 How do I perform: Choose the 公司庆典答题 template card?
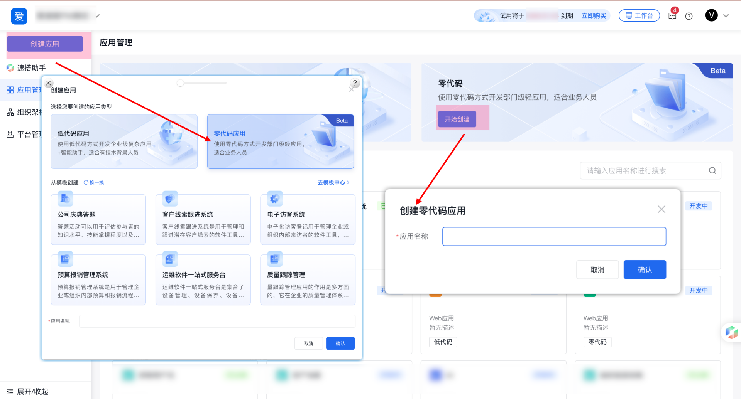point(98,220)
